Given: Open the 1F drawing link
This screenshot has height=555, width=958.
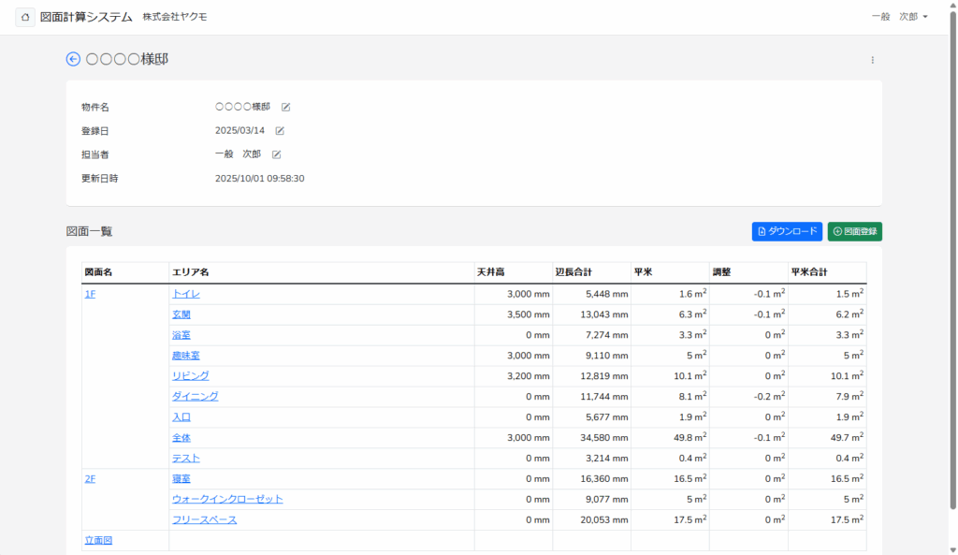Looking at the screenshot, I should pyautogui.click(x=90, y=294).
